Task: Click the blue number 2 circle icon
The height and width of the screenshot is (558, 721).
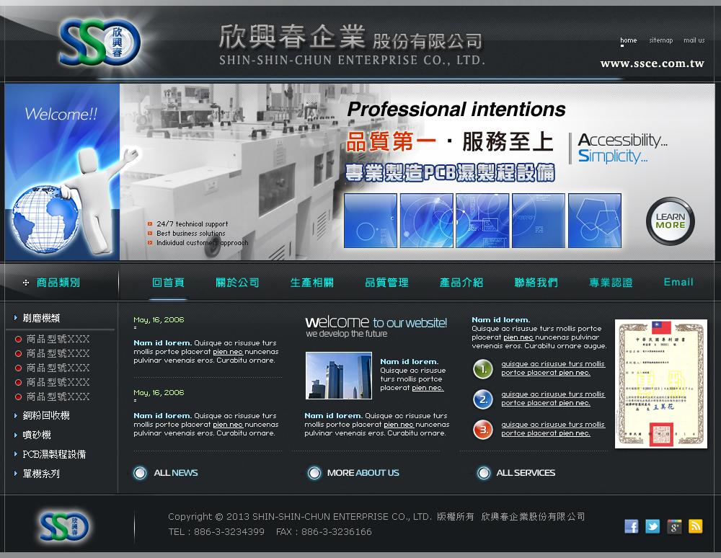Action: (483, 399)
